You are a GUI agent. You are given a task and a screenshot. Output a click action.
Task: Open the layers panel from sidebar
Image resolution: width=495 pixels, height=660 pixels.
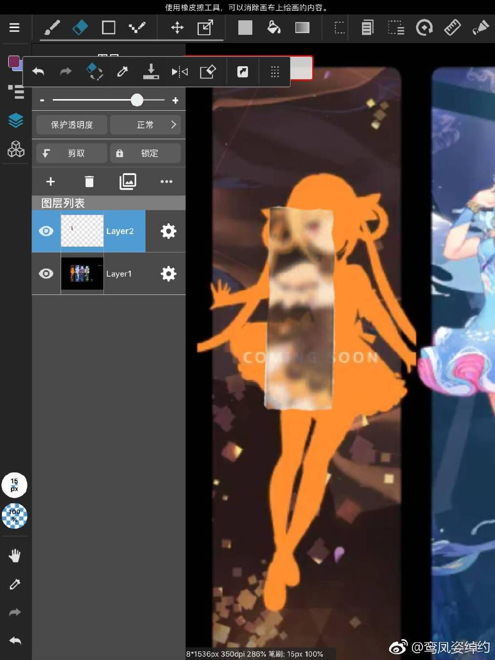(x=16, y=120)
